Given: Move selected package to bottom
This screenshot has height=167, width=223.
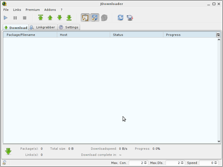Looking at the screenshot, I should pos(69,18).
